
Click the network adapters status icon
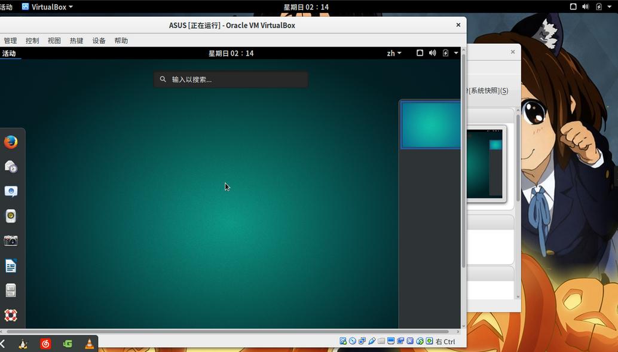point(362,341)
